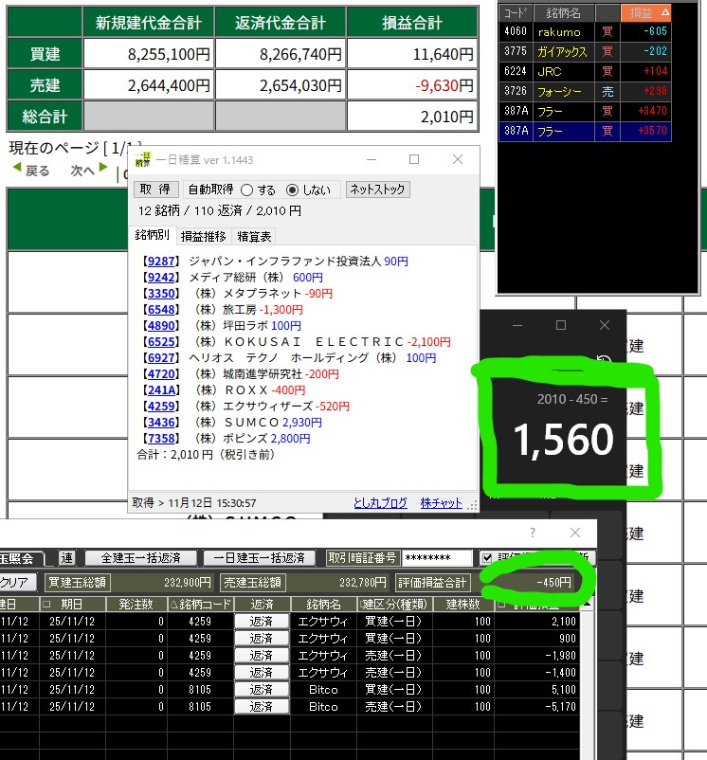Maximize the 一日精算 window

point(414,159)
